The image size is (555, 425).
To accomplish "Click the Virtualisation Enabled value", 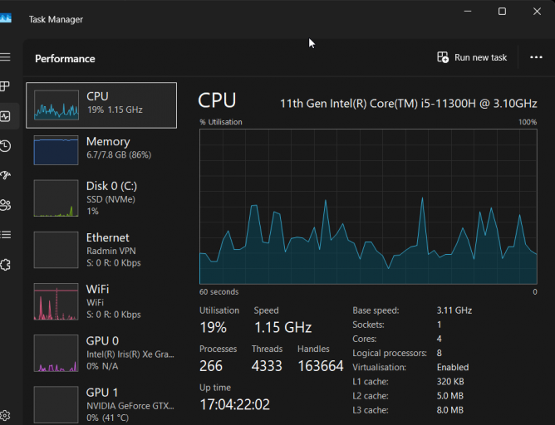I will coord(453,367).
